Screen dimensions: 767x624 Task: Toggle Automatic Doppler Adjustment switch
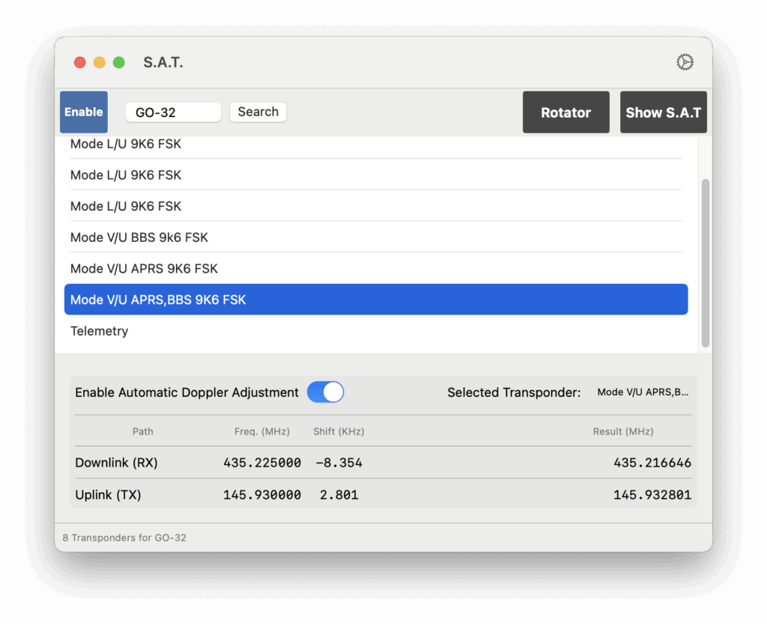325,393
